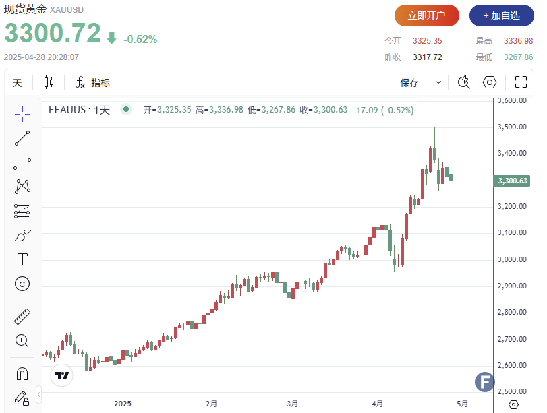The height and width of the screenshot is (413, 547).
Task: Toggle fullscreen chart mode
Action: (x=521, y=82)
